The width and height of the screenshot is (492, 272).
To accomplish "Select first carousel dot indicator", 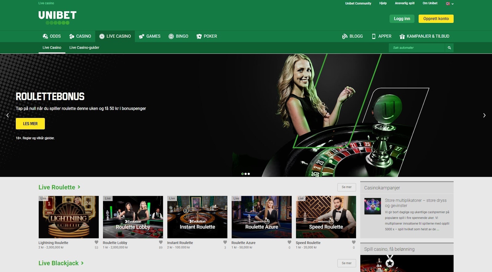I will [x=242, y=174].
